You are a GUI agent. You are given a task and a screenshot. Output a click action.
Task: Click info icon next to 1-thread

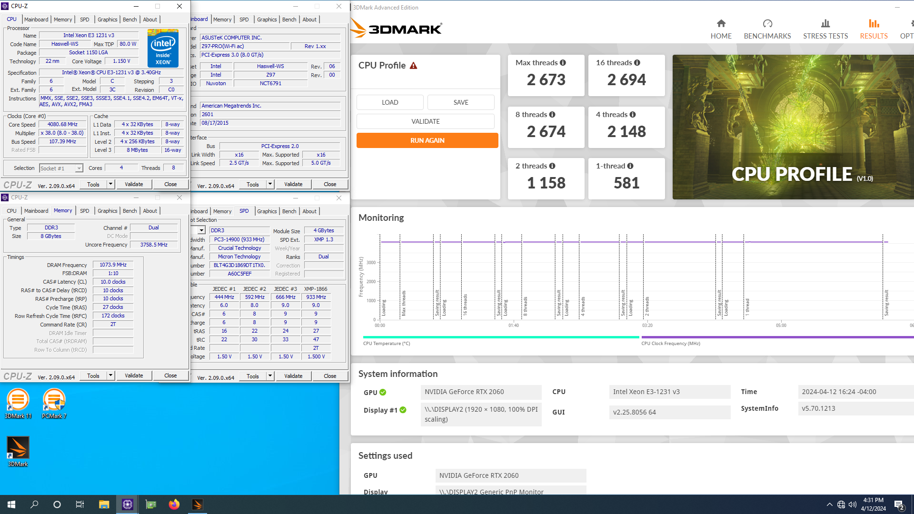click(630, 166)
